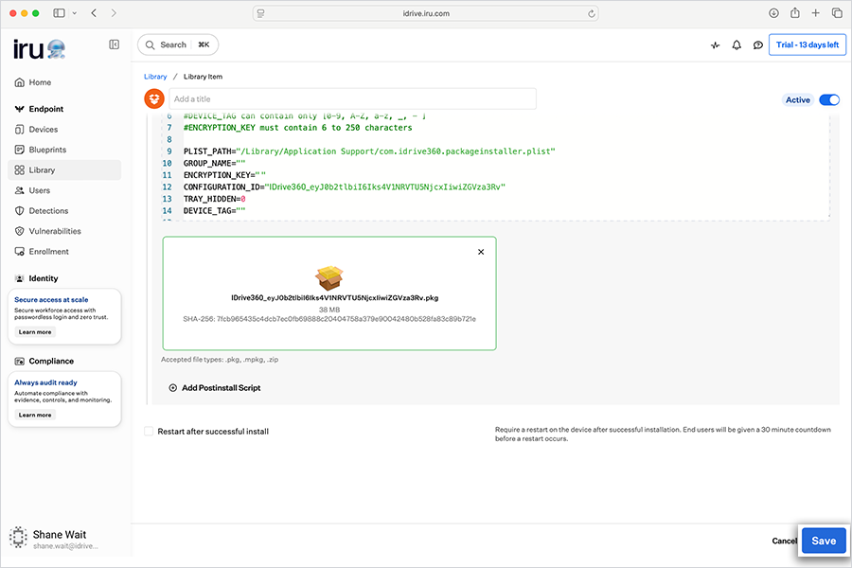This screenshot has width=852, height=568.
Task: Remove the uploaded pkg file
Action: pyautogui.click(x=481, y=252)
